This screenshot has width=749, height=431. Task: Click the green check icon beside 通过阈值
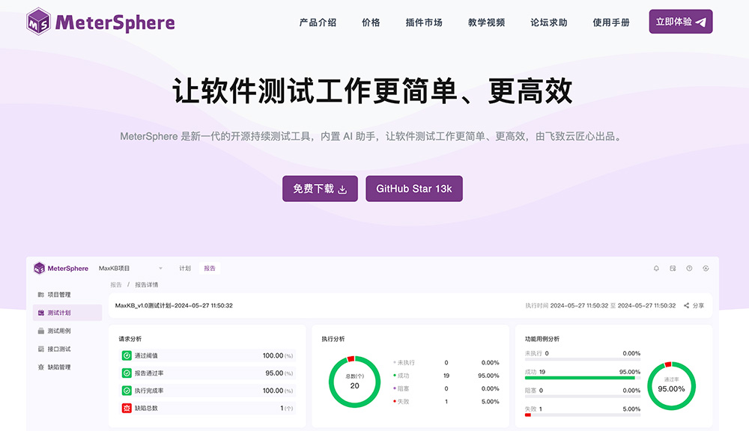(127, 355)
